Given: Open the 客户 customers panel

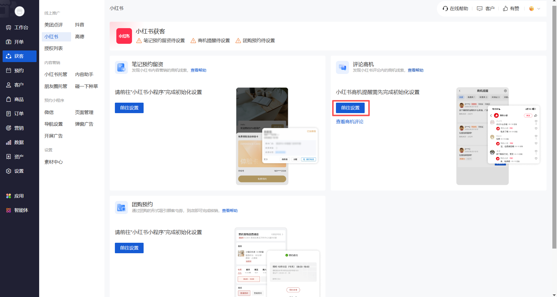Looking at the screenshot, I should point(19,85).
